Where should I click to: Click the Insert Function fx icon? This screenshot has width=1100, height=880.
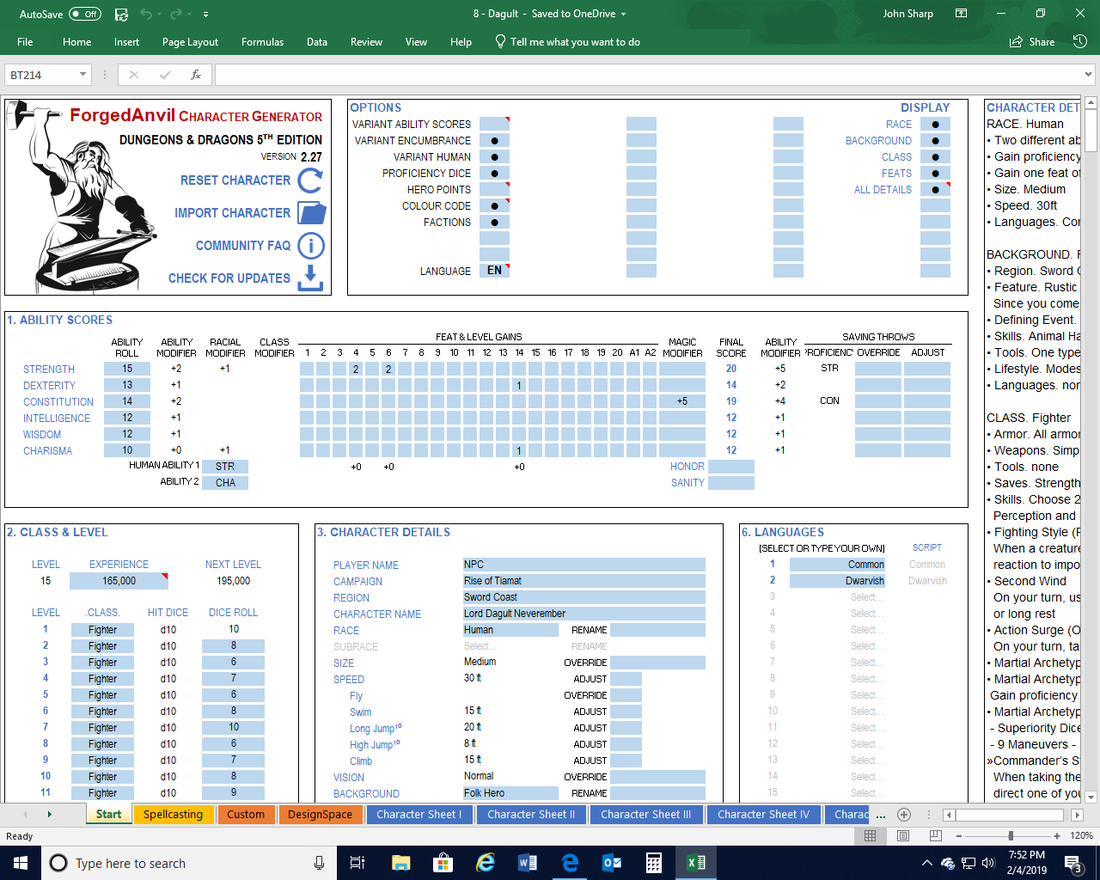196,75
